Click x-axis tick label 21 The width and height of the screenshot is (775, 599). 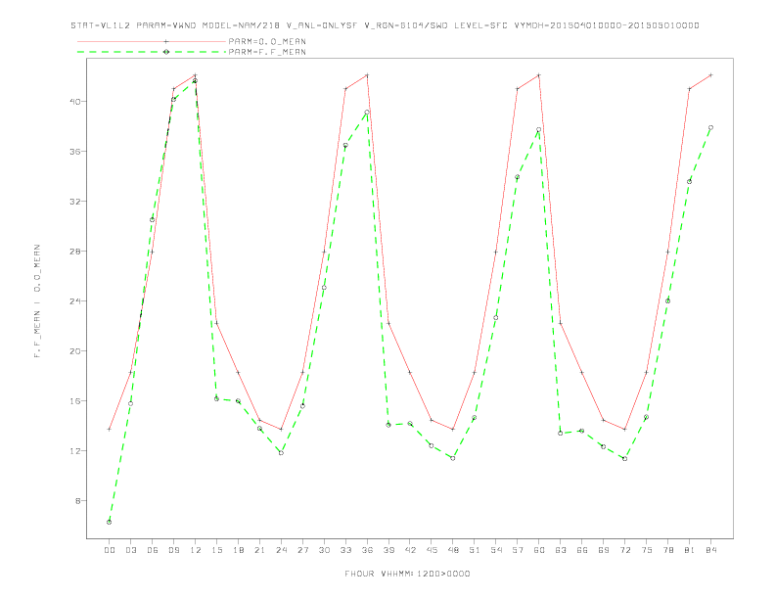(x=259, y=550)
